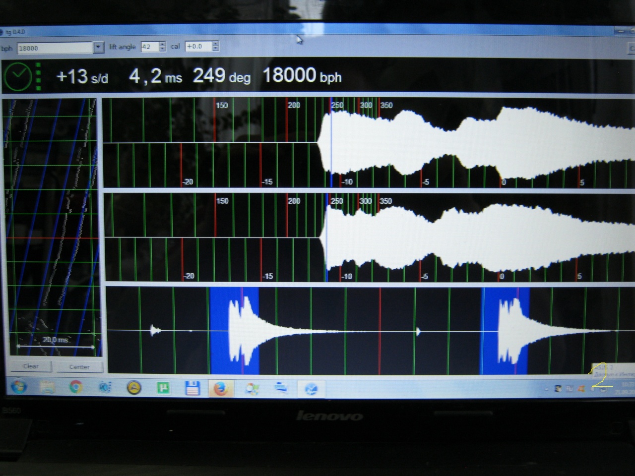The height and width of the screenshot is (476, 635).
Task: Decrease lift angle with down arrow
Action: (162, 49)
